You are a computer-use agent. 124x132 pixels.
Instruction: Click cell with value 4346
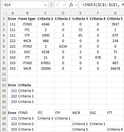click(x=46, y=24)
